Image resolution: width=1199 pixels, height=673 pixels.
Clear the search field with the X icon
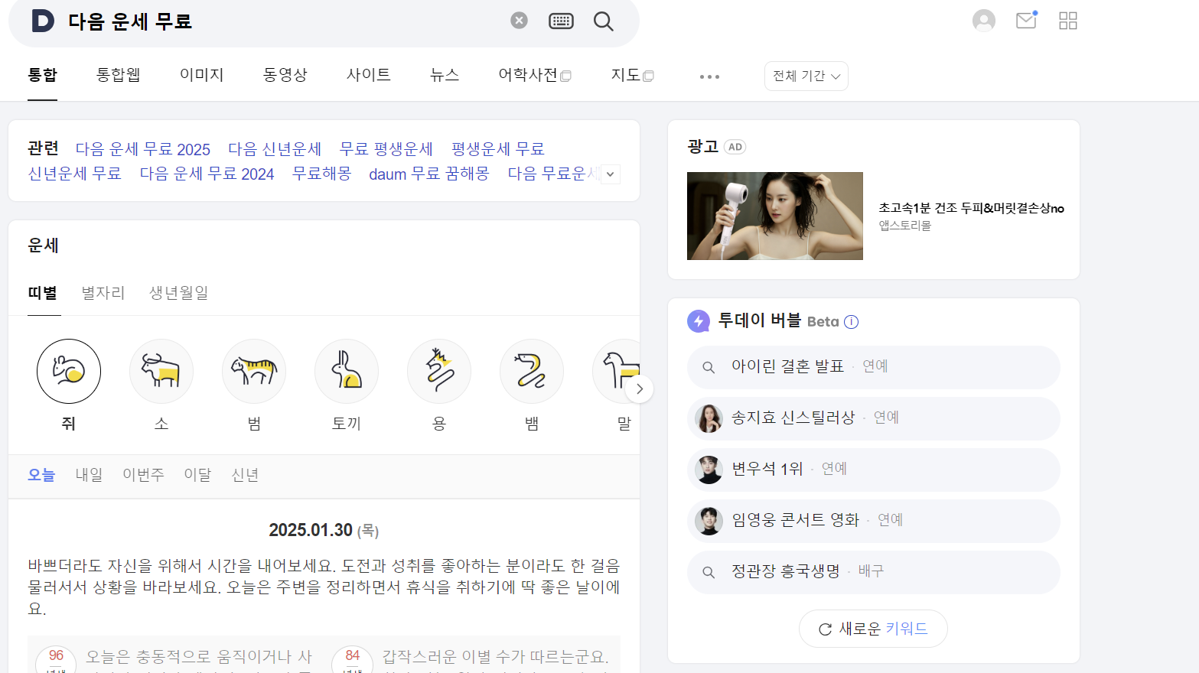tap(519, 21)
